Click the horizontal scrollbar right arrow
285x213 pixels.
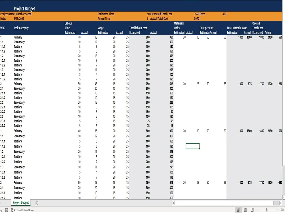[x=281, y=202]
